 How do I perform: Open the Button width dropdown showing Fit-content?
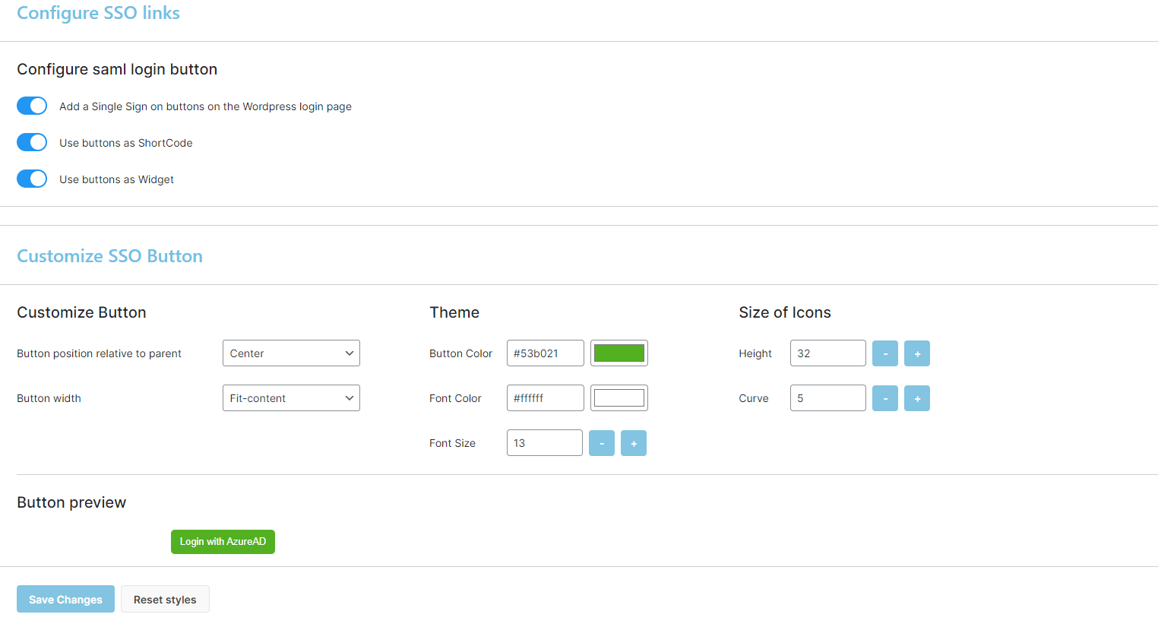coord(291,397)
